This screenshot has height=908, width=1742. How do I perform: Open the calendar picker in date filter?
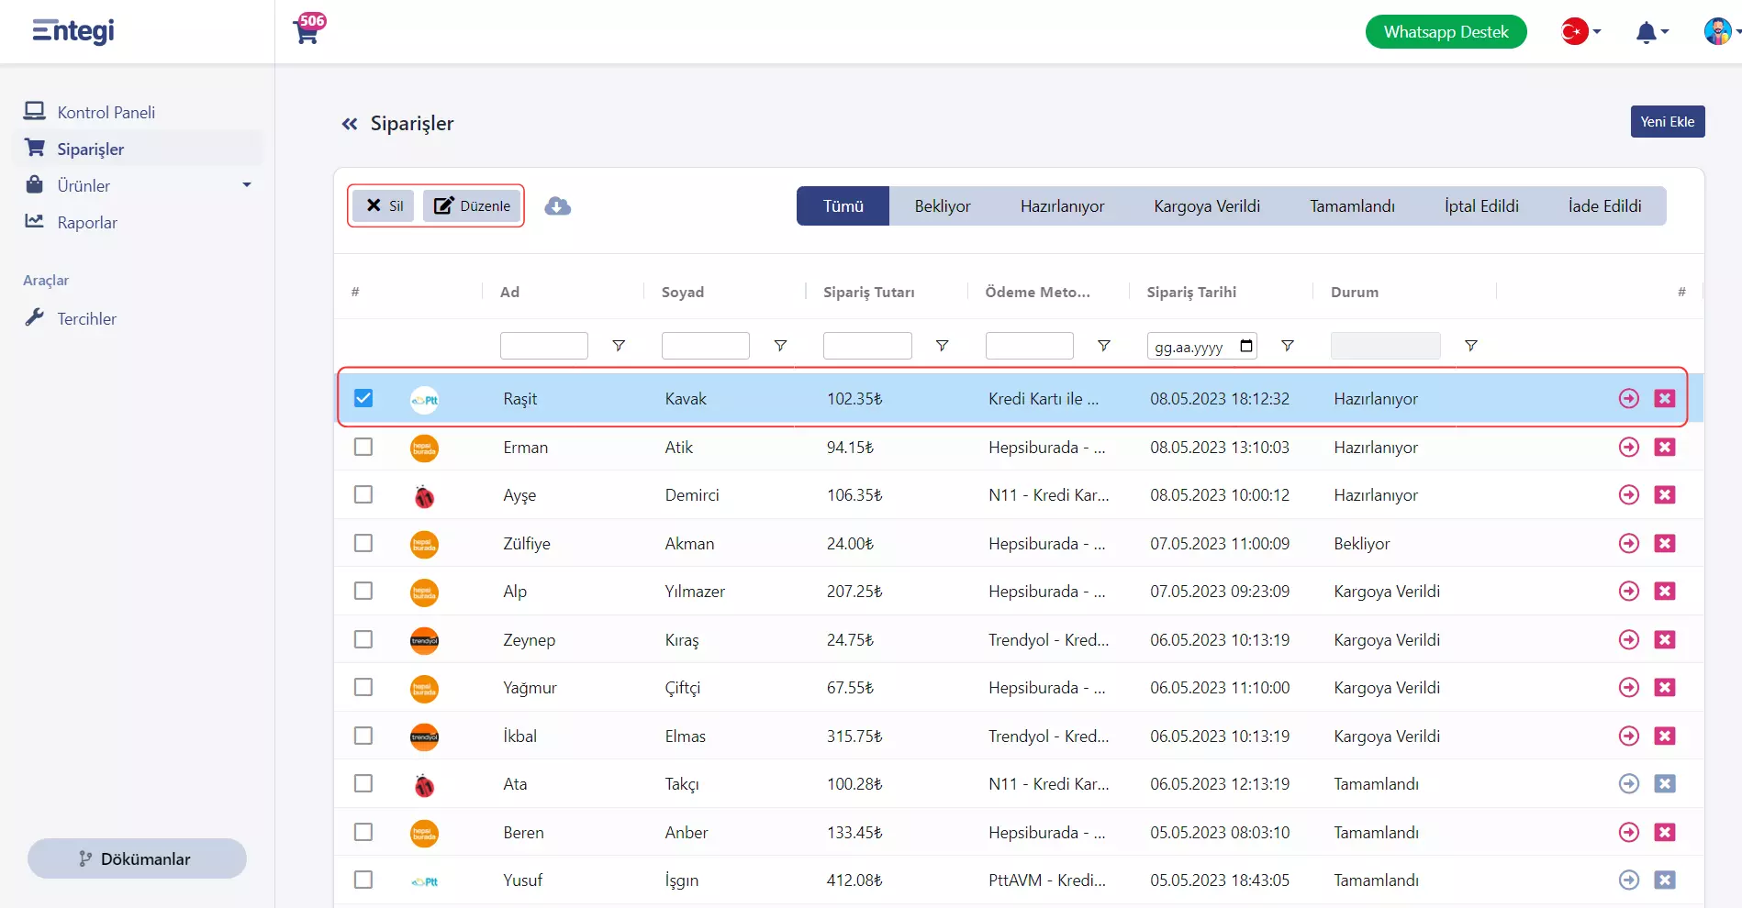(x=1246, y=346)
